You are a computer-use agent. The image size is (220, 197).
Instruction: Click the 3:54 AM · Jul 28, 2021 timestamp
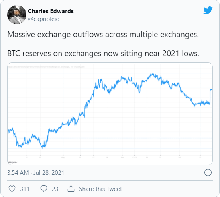click(x=35, y=173)
